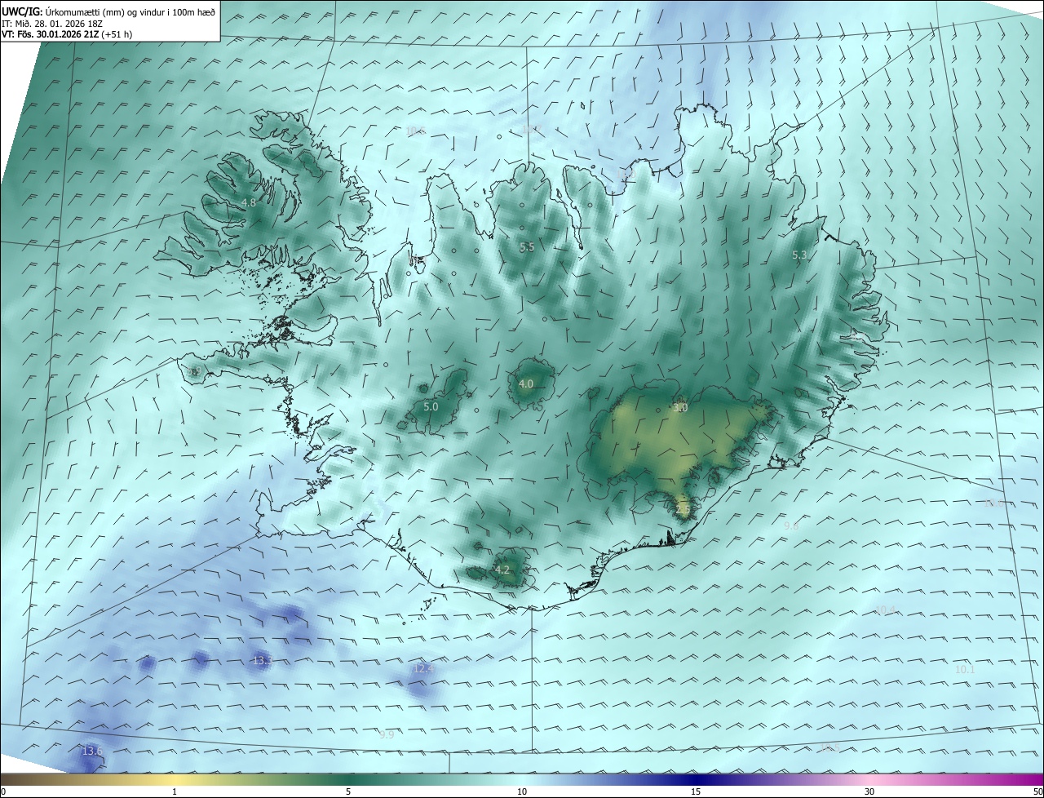
Task: Click the color bar tick label 5
Action: coord(348,791)
